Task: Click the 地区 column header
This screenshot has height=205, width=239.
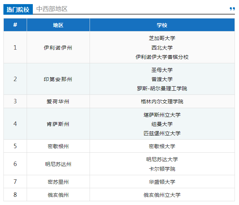Action: point(58,25)
